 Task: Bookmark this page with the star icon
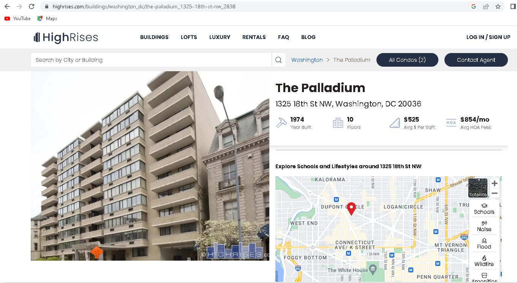(498, 6)
